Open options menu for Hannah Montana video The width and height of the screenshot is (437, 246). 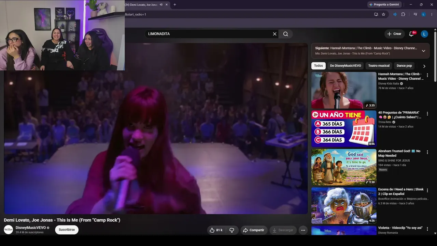[x=427, y=75]
